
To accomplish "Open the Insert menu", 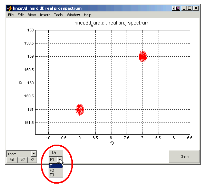I will pos(45,15).
